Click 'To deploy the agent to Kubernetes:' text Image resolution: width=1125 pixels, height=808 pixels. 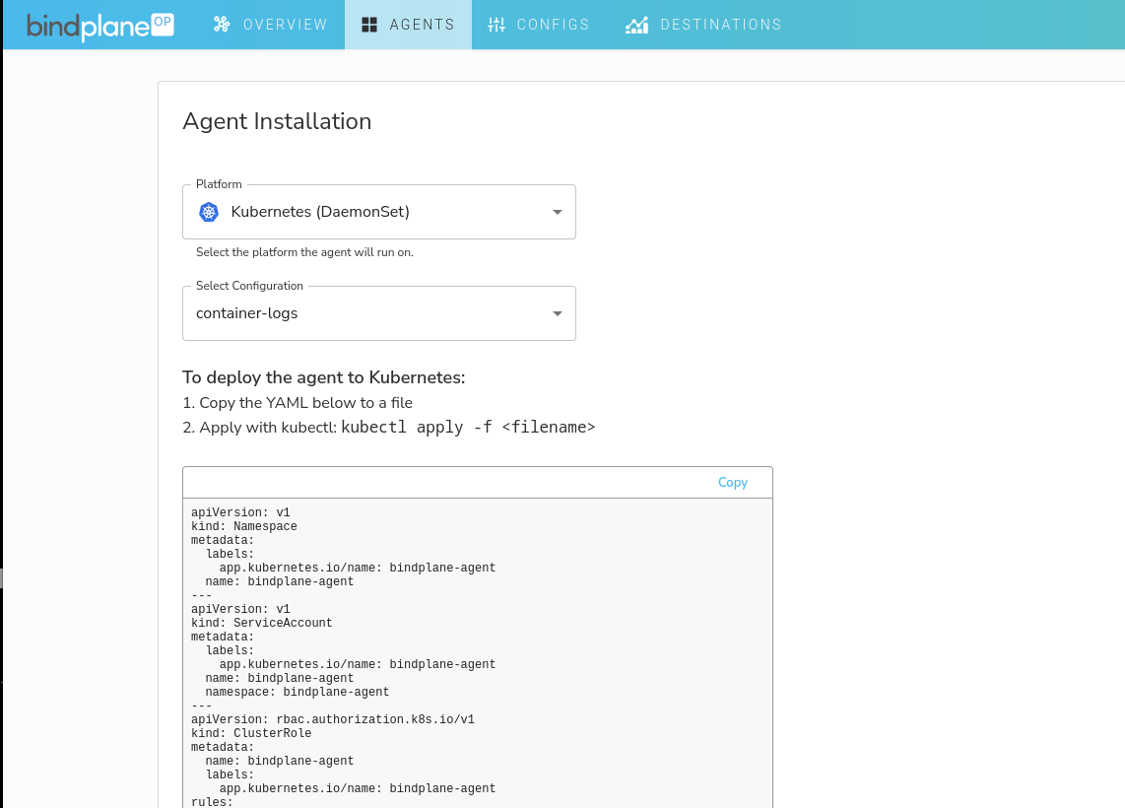tap(323, 377)
